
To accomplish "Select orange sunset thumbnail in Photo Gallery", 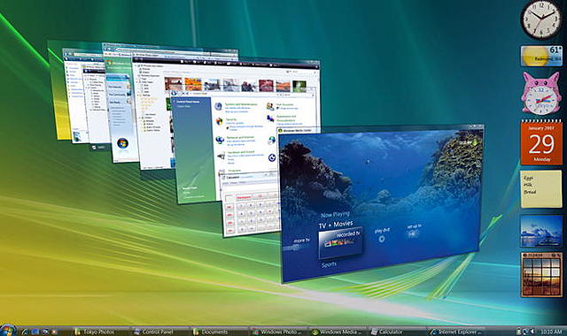I will tap(193, 85).
